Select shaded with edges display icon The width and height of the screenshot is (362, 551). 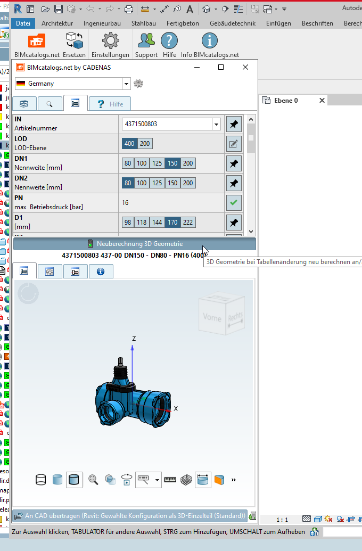tap(74, 480)
